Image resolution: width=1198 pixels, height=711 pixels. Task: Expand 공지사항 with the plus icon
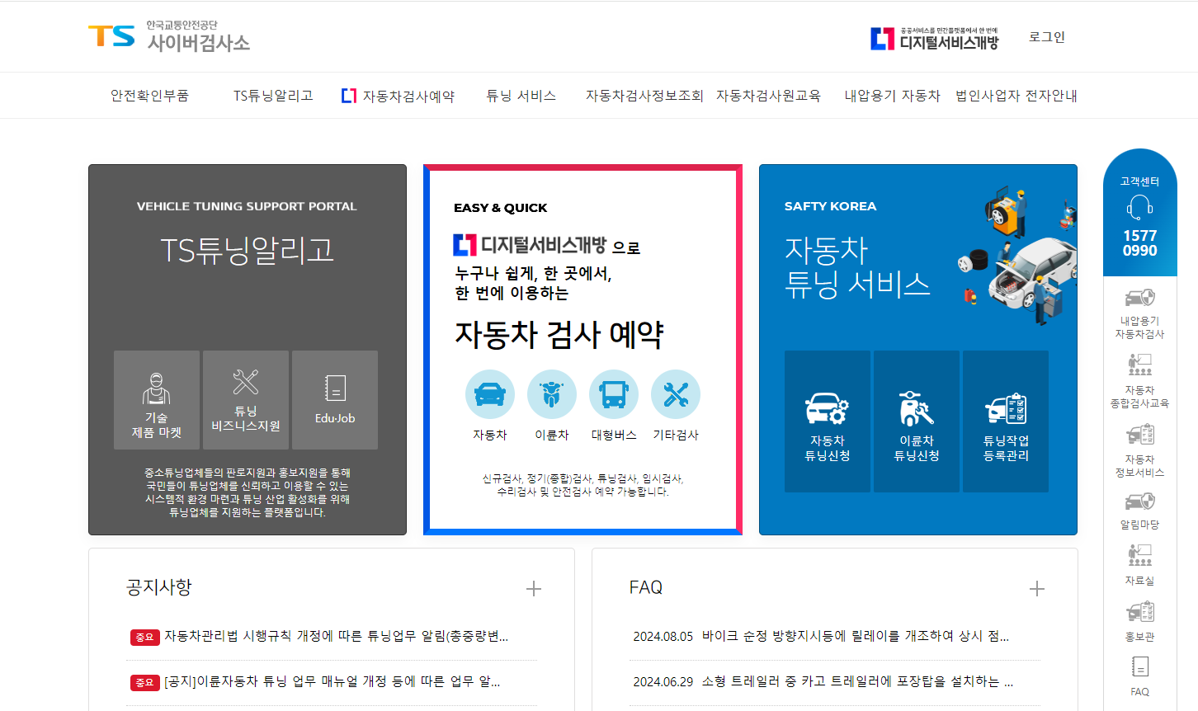tap(534, 589)
